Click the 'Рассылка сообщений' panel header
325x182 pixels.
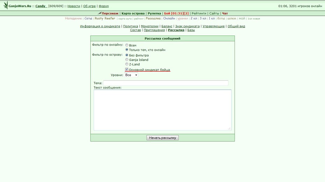(x=162, y=38)
